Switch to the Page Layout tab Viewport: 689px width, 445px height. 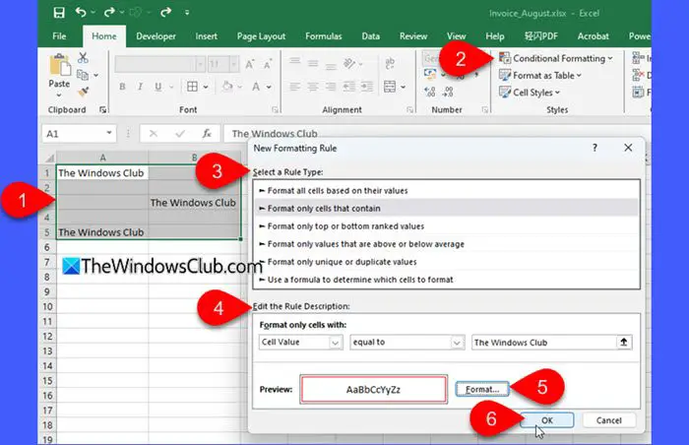point(261,36)
